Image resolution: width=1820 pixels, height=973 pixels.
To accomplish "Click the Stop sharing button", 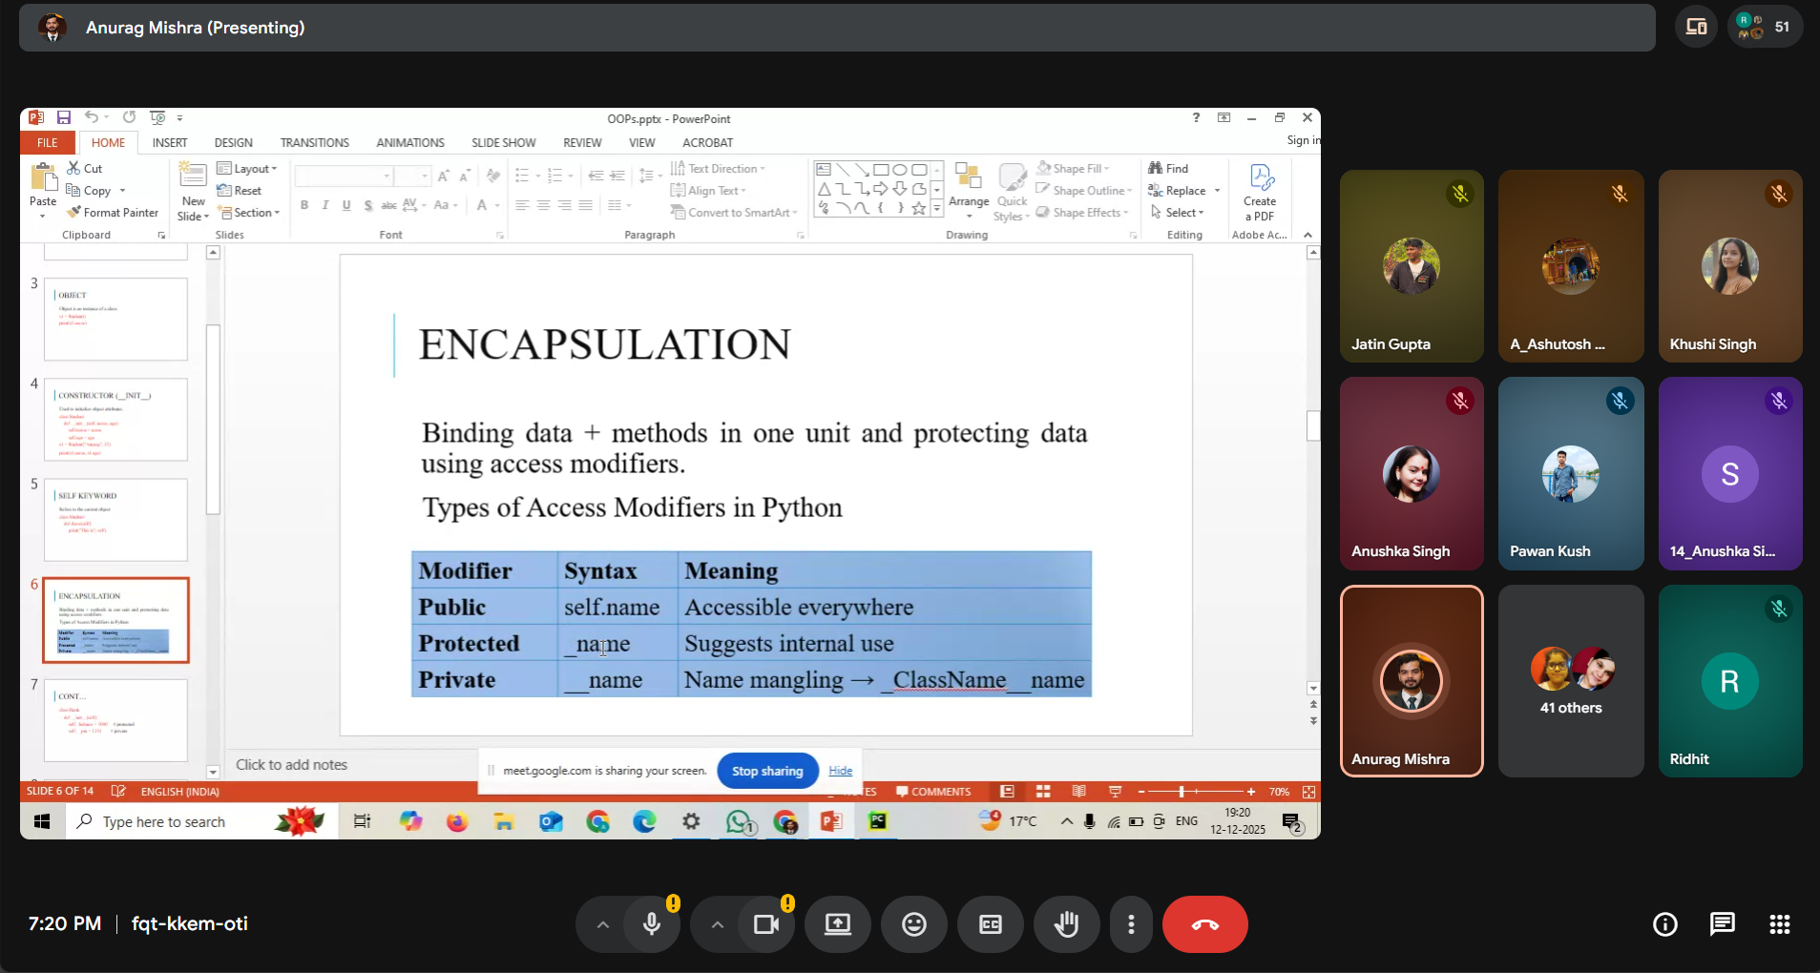I will coord(766,770).
